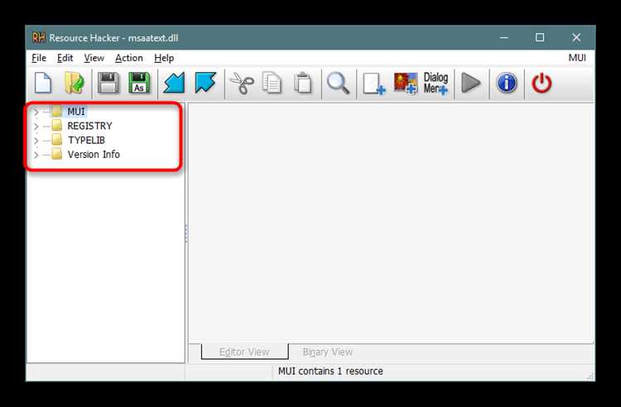Open the View menu

coord(94,58)
